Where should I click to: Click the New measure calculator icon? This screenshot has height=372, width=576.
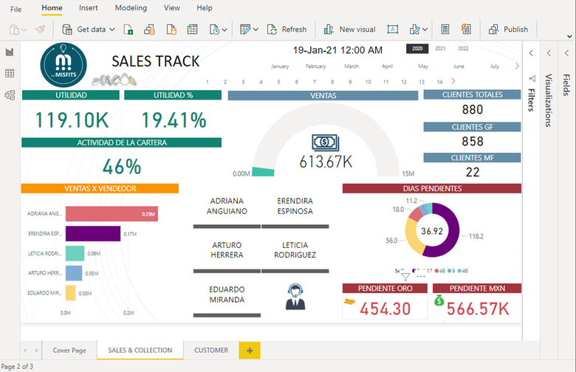point(445,30)
